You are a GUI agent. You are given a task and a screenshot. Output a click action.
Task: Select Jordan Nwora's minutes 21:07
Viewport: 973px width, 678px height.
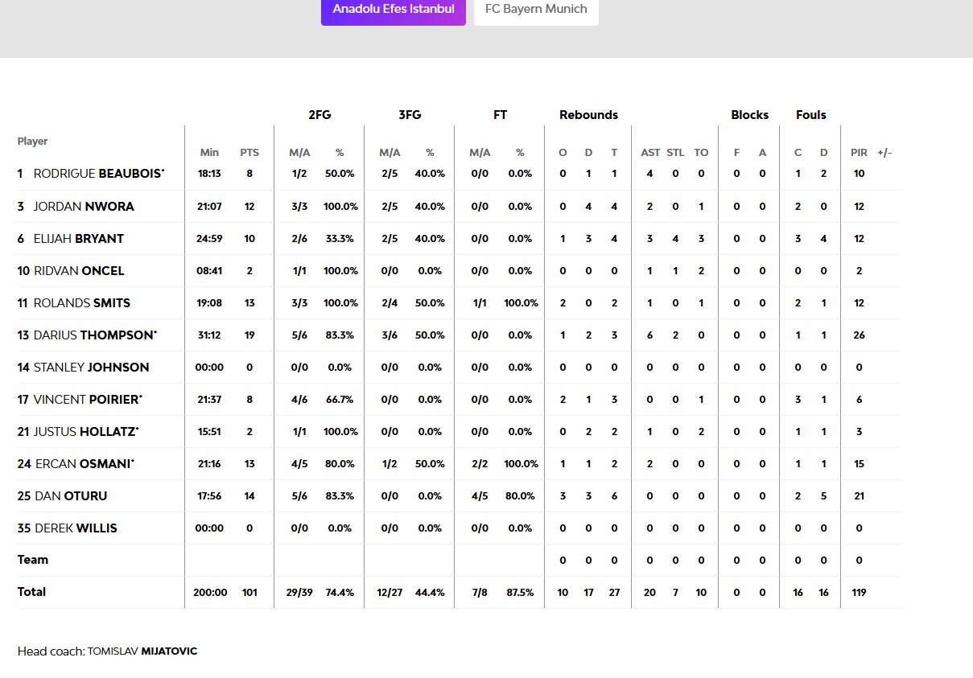pyautogui.click(x=209, y=206)
